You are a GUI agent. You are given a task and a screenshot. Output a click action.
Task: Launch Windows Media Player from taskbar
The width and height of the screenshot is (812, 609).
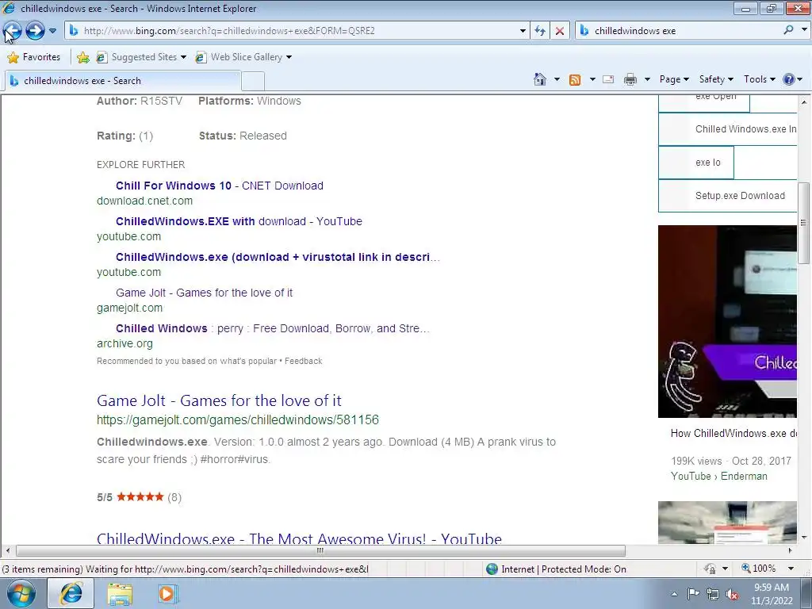pos(167,593)
